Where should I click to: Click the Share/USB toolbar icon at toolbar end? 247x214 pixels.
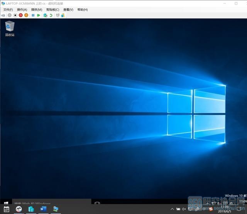coord(63,15)
